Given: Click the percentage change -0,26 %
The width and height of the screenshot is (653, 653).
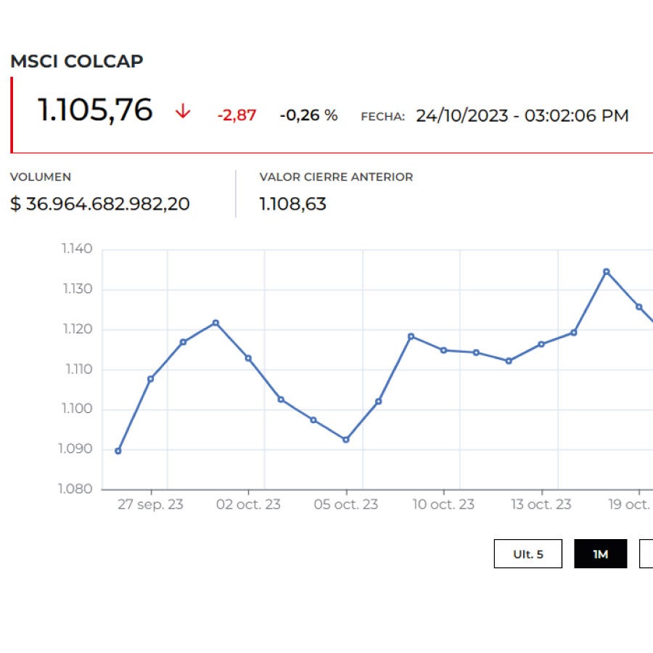Looking at the screenshot, I should pyautogui.click(x=308, y=115).
